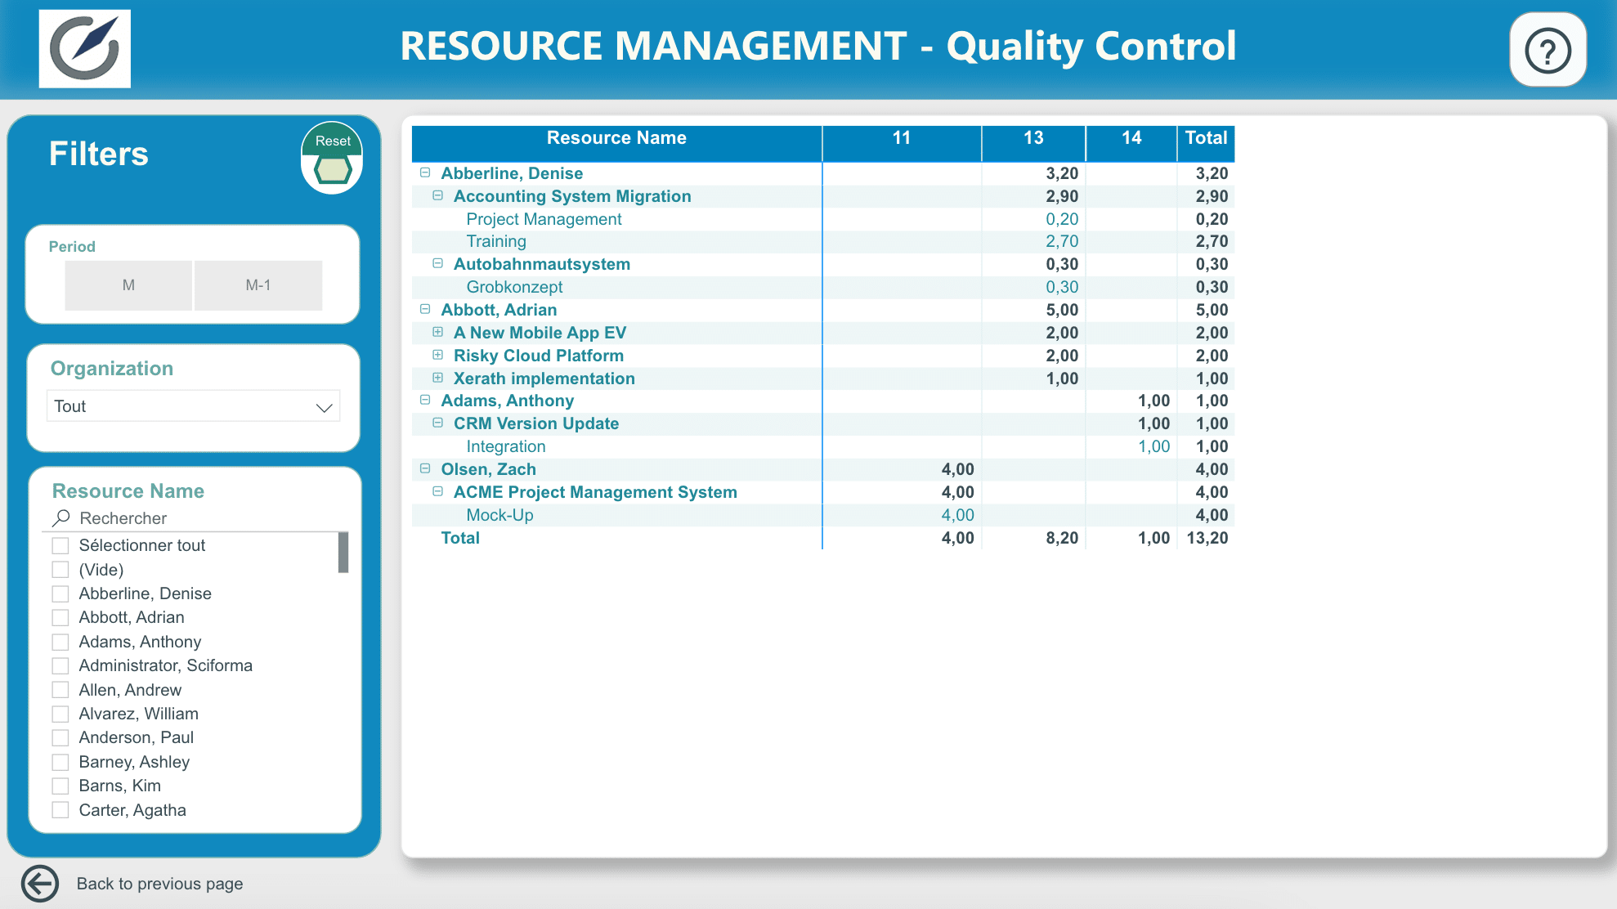
Task: Sort by the Total column header
Action: [x=1206, y=138]
